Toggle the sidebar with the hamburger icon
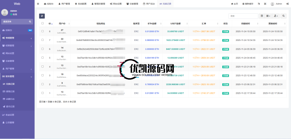291x139 pixels. [x=38, y=4]
